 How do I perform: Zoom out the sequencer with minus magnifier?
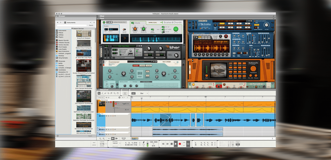point(100,138)
